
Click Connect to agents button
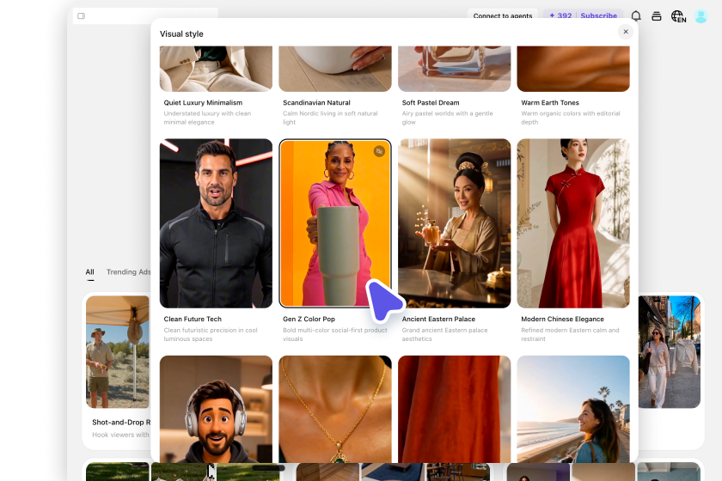502,15
